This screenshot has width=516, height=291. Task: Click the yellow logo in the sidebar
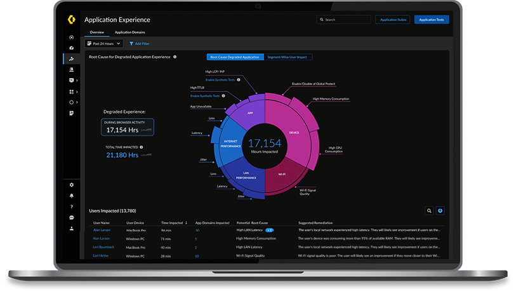72,20
